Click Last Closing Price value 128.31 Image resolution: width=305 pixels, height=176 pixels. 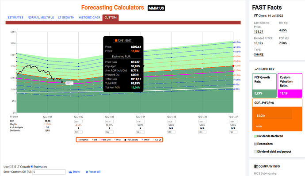(x=259, y=32)
